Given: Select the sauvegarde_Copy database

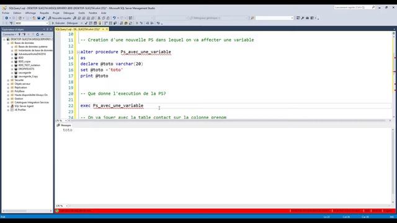Looking at the screenshot, I should click(28, 76).
